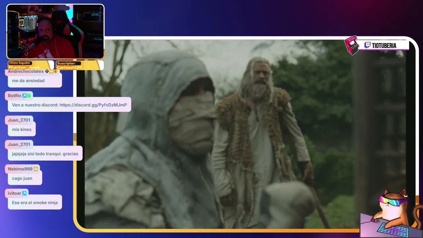Click the "jajajaja sisi todo tranqui. gracias" message
This screenshot has width=423, height=238.
click(45, 154)
